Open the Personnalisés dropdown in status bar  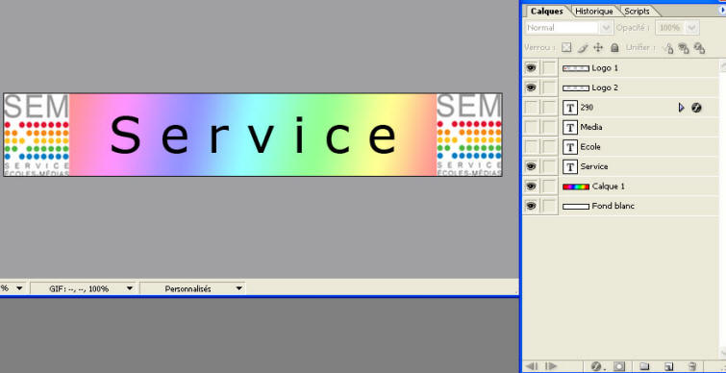[192, 288]
